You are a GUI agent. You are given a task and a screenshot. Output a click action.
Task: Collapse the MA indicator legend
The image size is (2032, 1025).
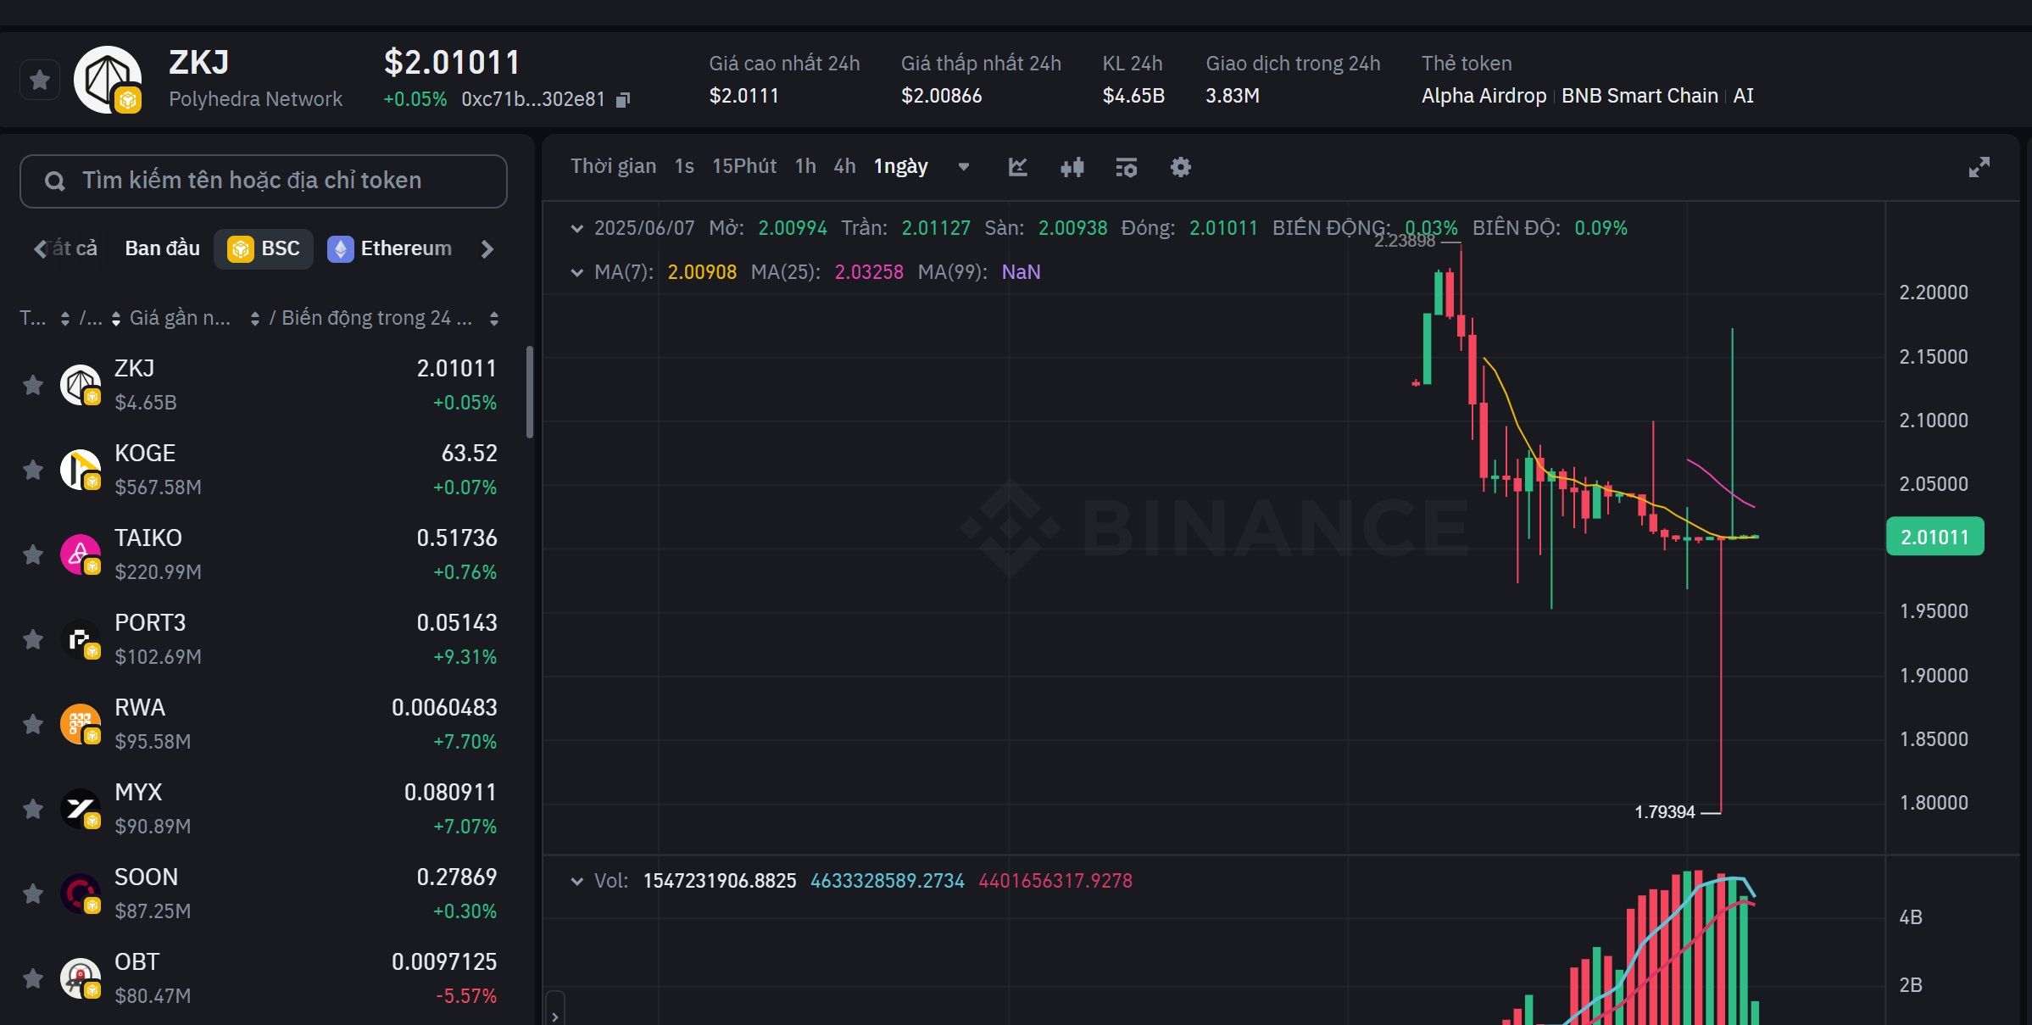(577, 272)
